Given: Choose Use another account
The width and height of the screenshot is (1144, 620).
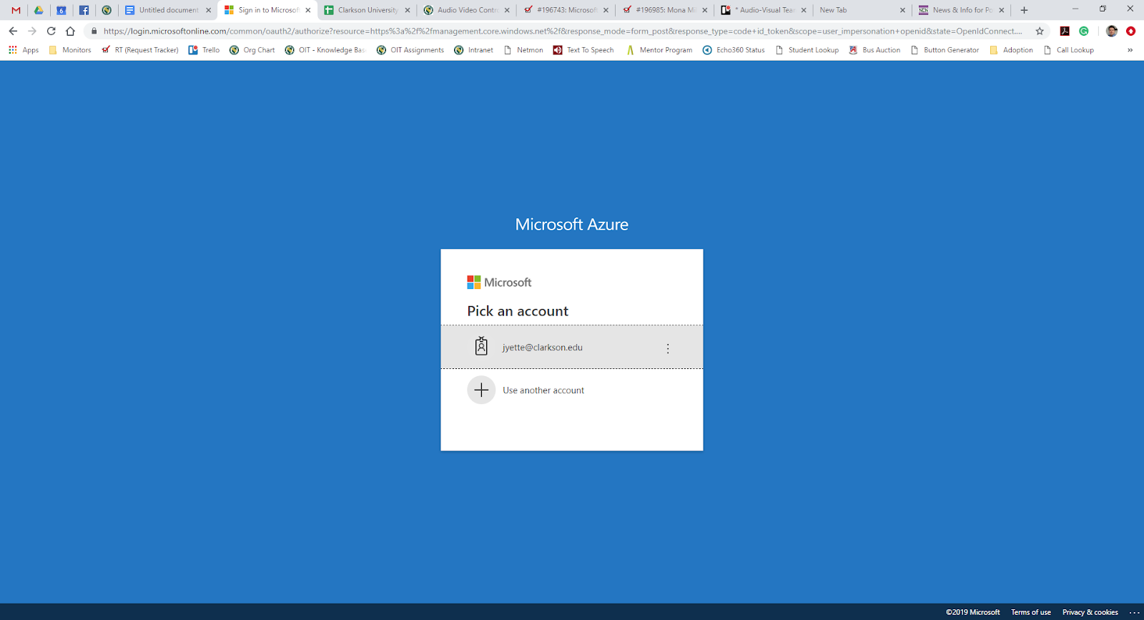Looking at the screenshot, I should pos(572,390).
